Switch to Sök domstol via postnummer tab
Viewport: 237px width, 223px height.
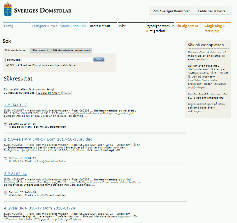pyautogui.click(x=71, y=50)
